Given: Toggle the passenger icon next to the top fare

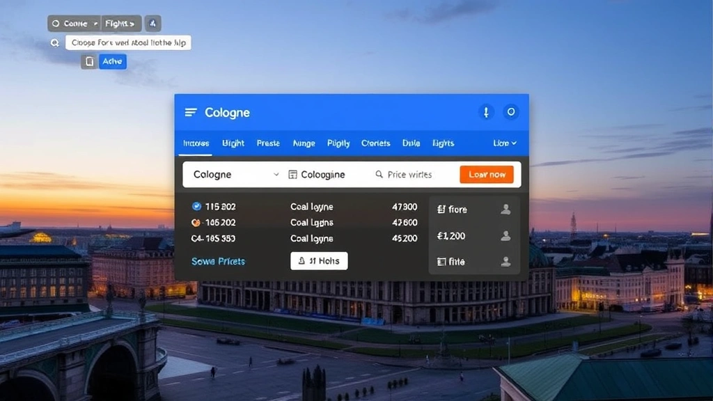Looking at the screenshot, I should [506, 209].
